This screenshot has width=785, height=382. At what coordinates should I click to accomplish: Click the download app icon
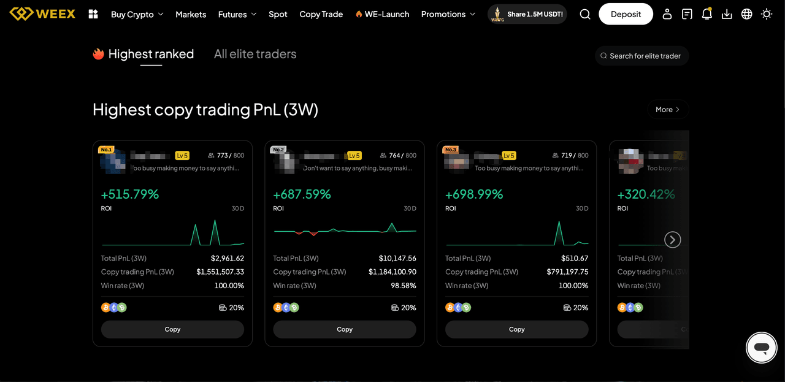(727, 14)
